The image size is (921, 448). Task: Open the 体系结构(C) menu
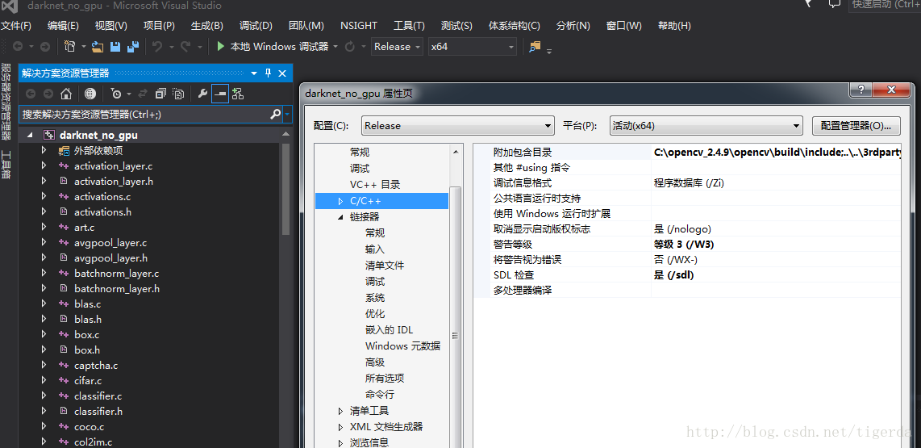[x=514, y=25]
